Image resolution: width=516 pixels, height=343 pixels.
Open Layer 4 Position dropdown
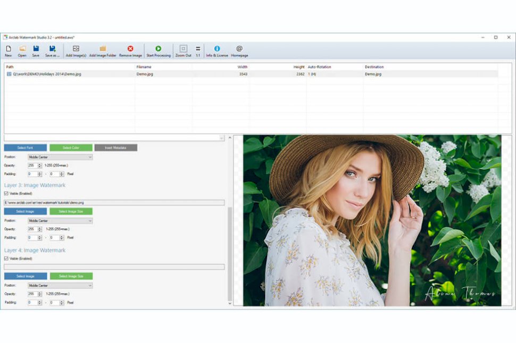[60, 286]
